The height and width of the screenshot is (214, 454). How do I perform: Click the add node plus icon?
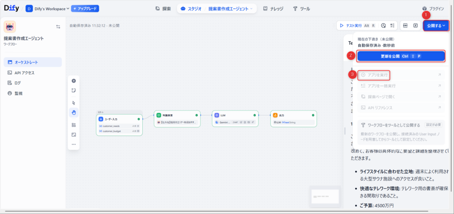point(74,81)
